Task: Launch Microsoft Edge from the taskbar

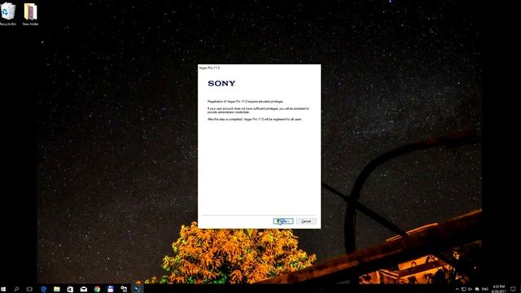Action: click(x=43, y=289)
